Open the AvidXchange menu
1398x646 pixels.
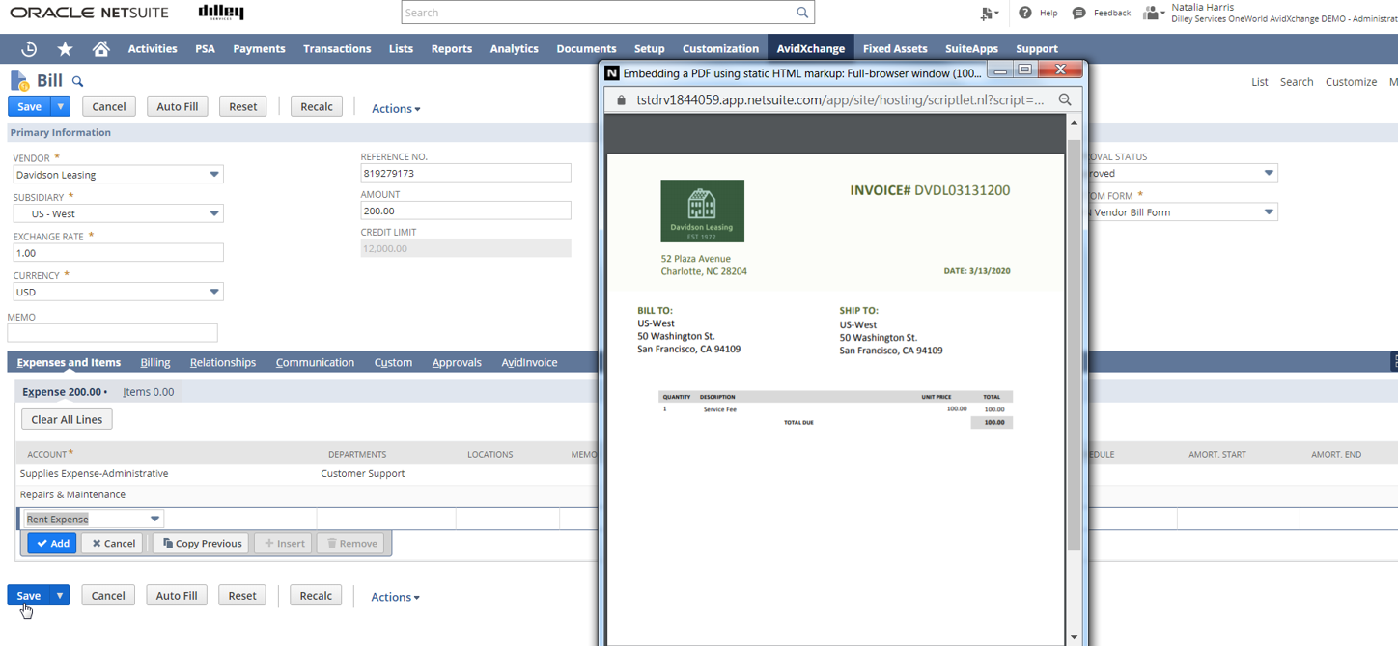[811, 48]
